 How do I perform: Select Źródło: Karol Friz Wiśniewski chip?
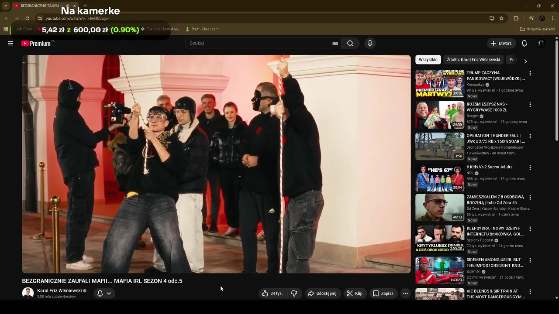[x=473, y=60]
